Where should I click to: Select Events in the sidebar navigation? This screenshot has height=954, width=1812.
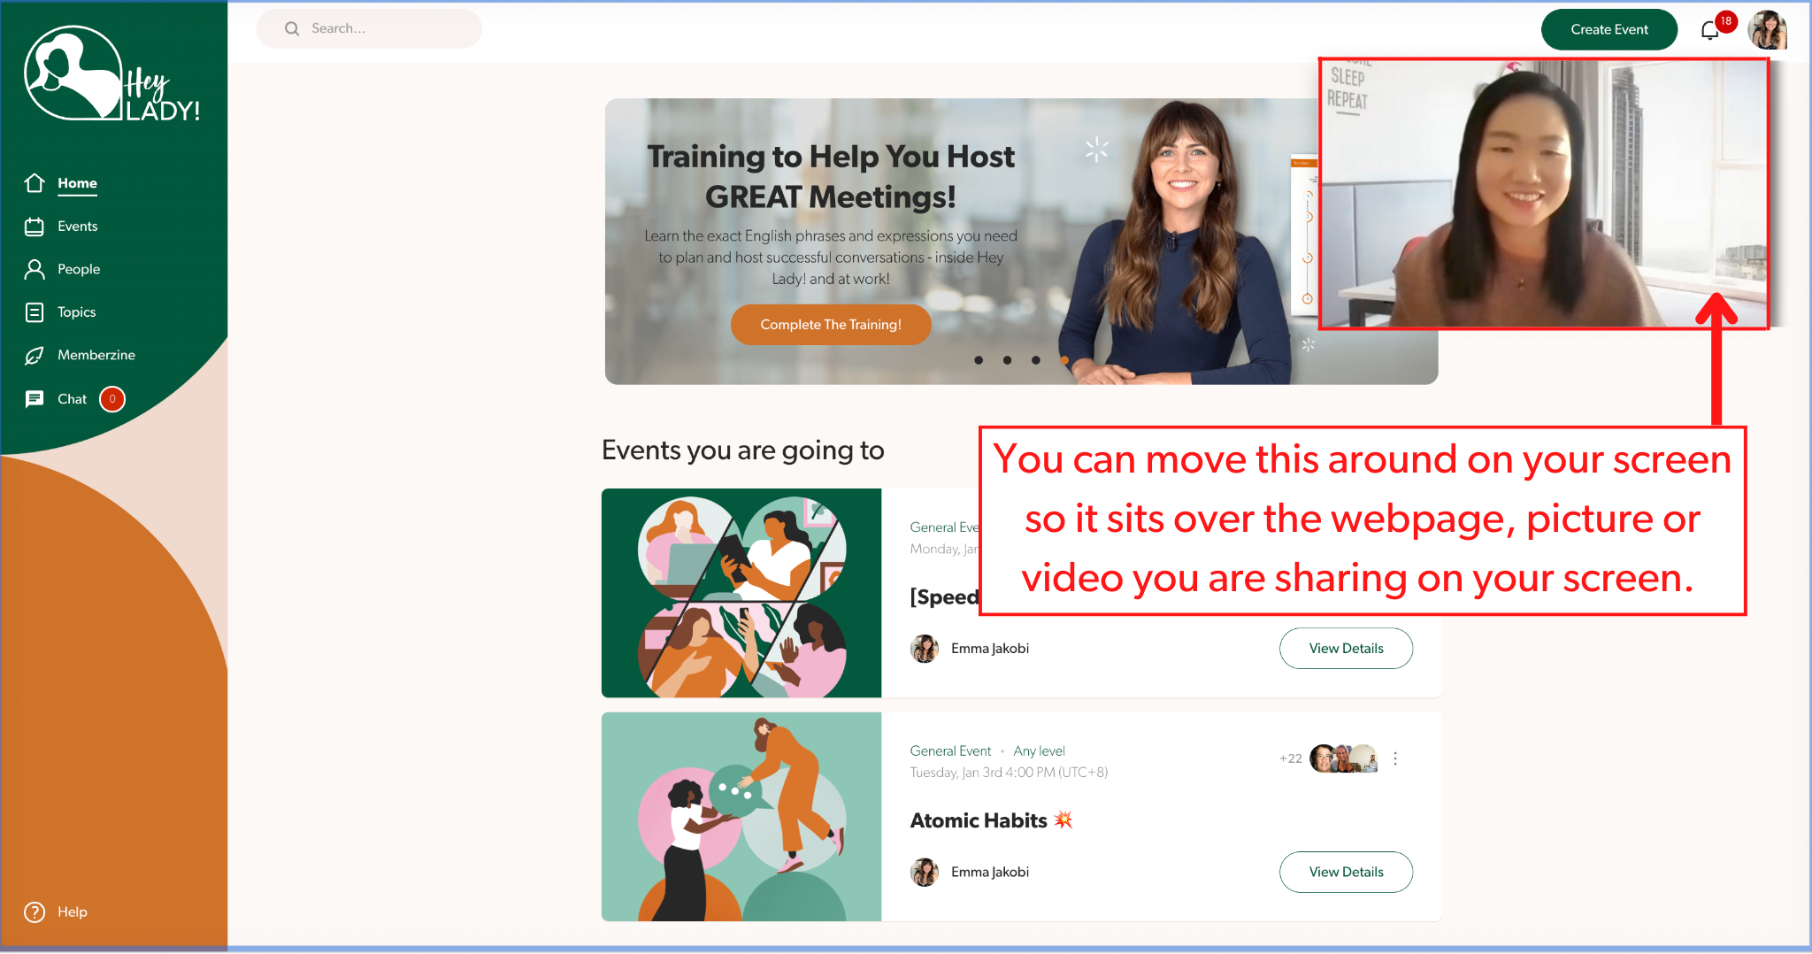click(35, 226)
